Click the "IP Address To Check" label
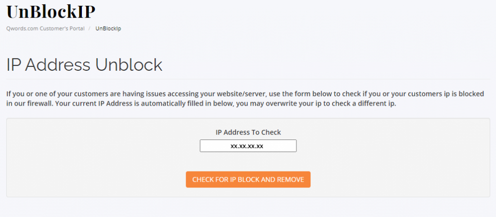496x217 pixels. [248, 132]
